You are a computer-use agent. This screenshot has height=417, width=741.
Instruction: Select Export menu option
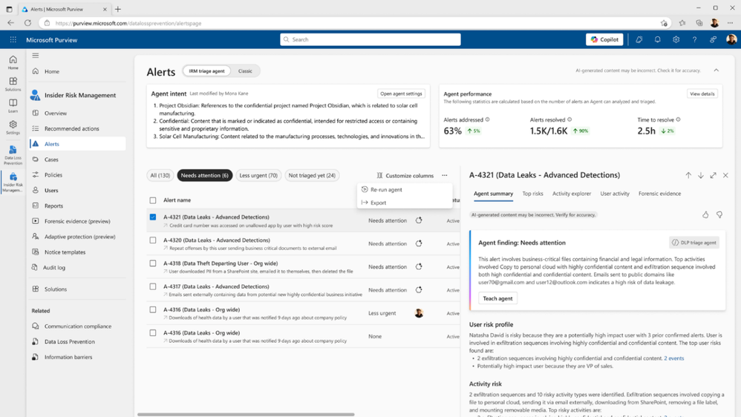coord(404,203)
